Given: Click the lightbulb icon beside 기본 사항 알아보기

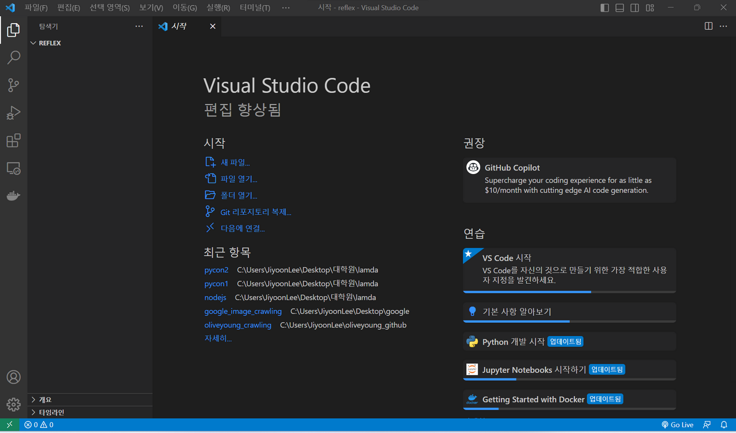Looking at the screenshot, I should click(473, 311).
